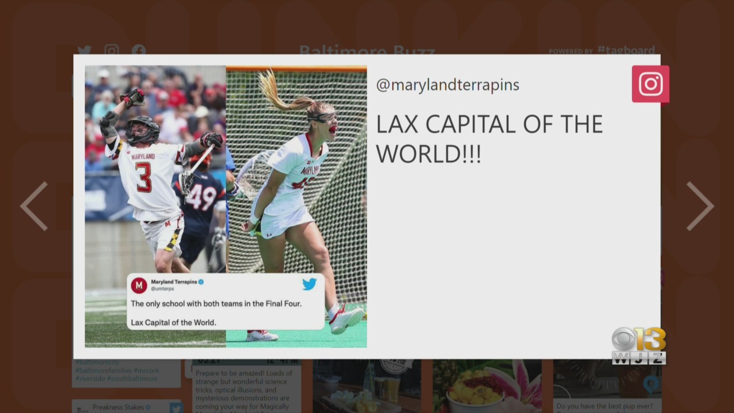Click the @marylandterrapins handle
The height and width of the screenshot is (413, 734).
[x=447, y=85]
